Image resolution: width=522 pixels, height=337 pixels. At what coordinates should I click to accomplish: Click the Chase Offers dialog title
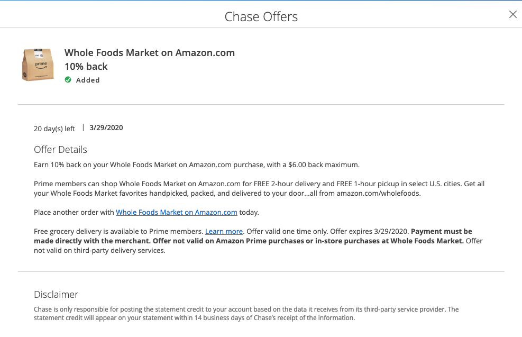click(x=261, y=16)
